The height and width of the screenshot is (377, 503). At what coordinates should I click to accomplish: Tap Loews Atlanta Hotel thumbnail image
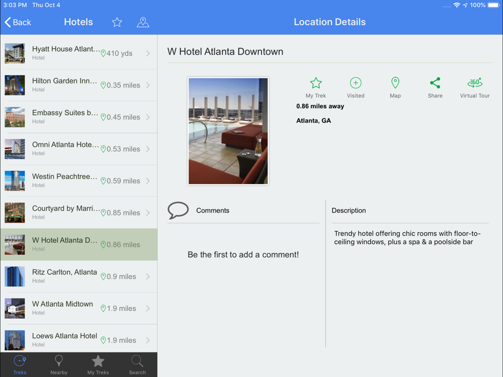click(x=15, y=340)
